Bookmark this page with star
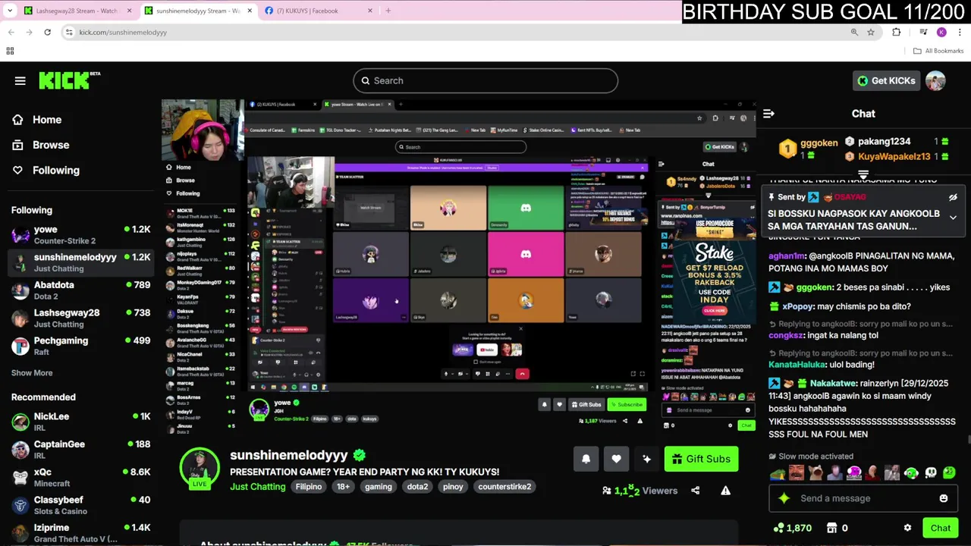The image size is (971, 546). tap(871, 32)
